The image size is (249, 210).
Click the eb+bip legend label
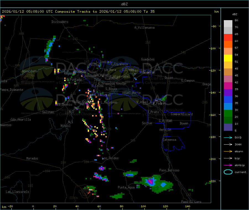240,165
